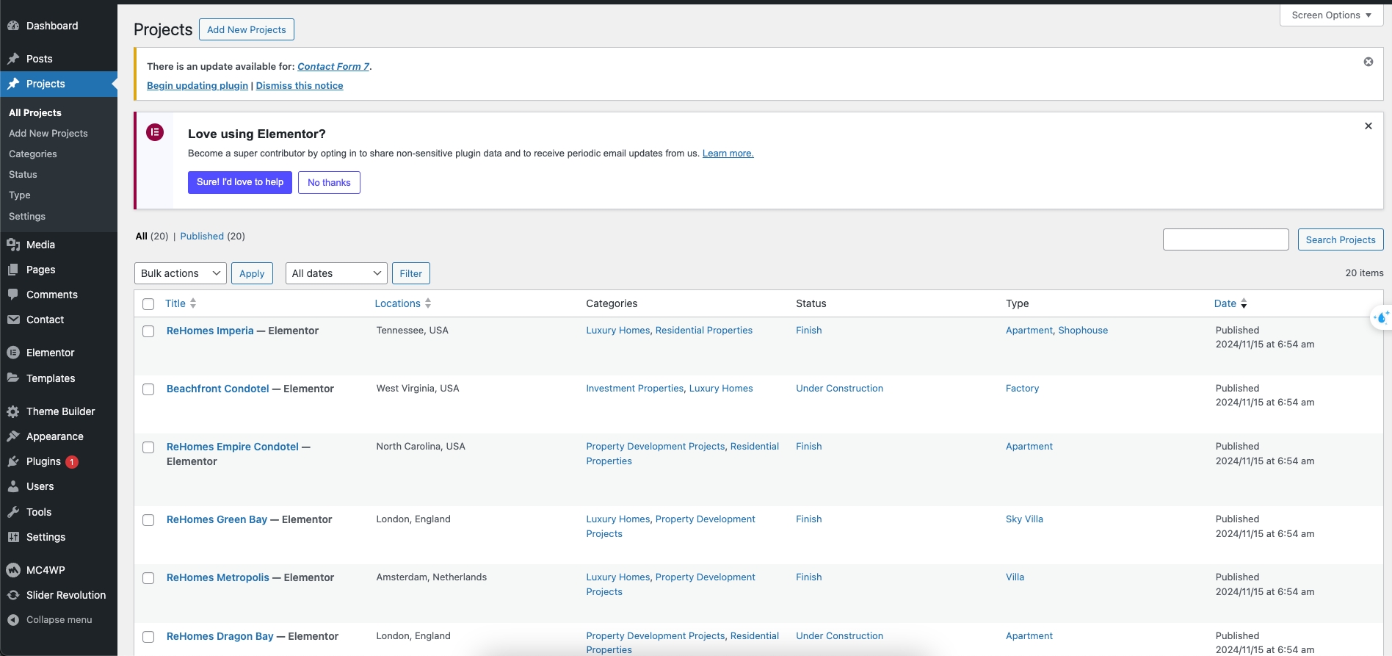Image resolution: width=1392 pixels, height=656 pixels.
Task: Click the Elementor logo icon in sidebar
Action: [x=13, y=353]
